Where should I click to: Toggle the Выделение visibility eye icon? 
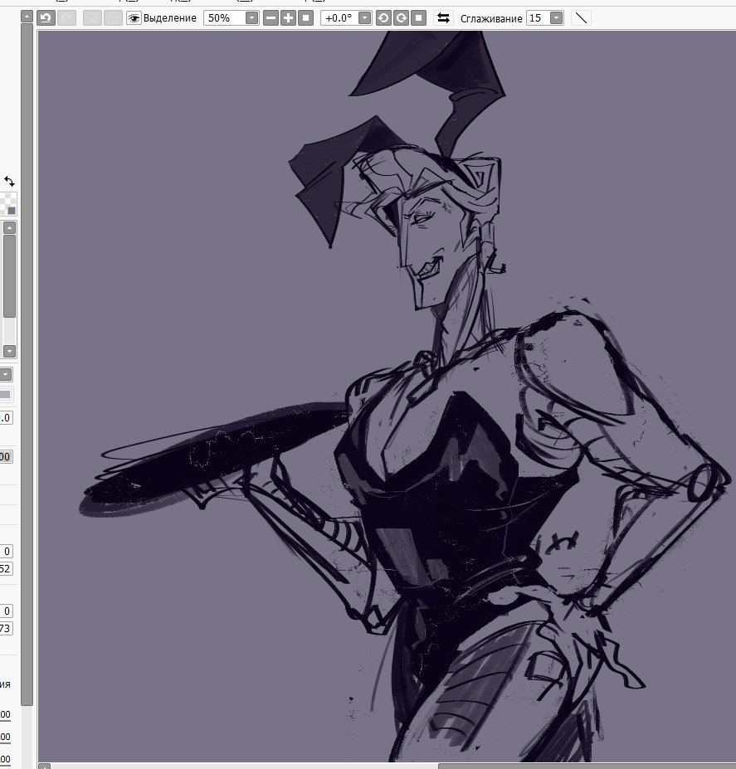[x=134, y=17]
